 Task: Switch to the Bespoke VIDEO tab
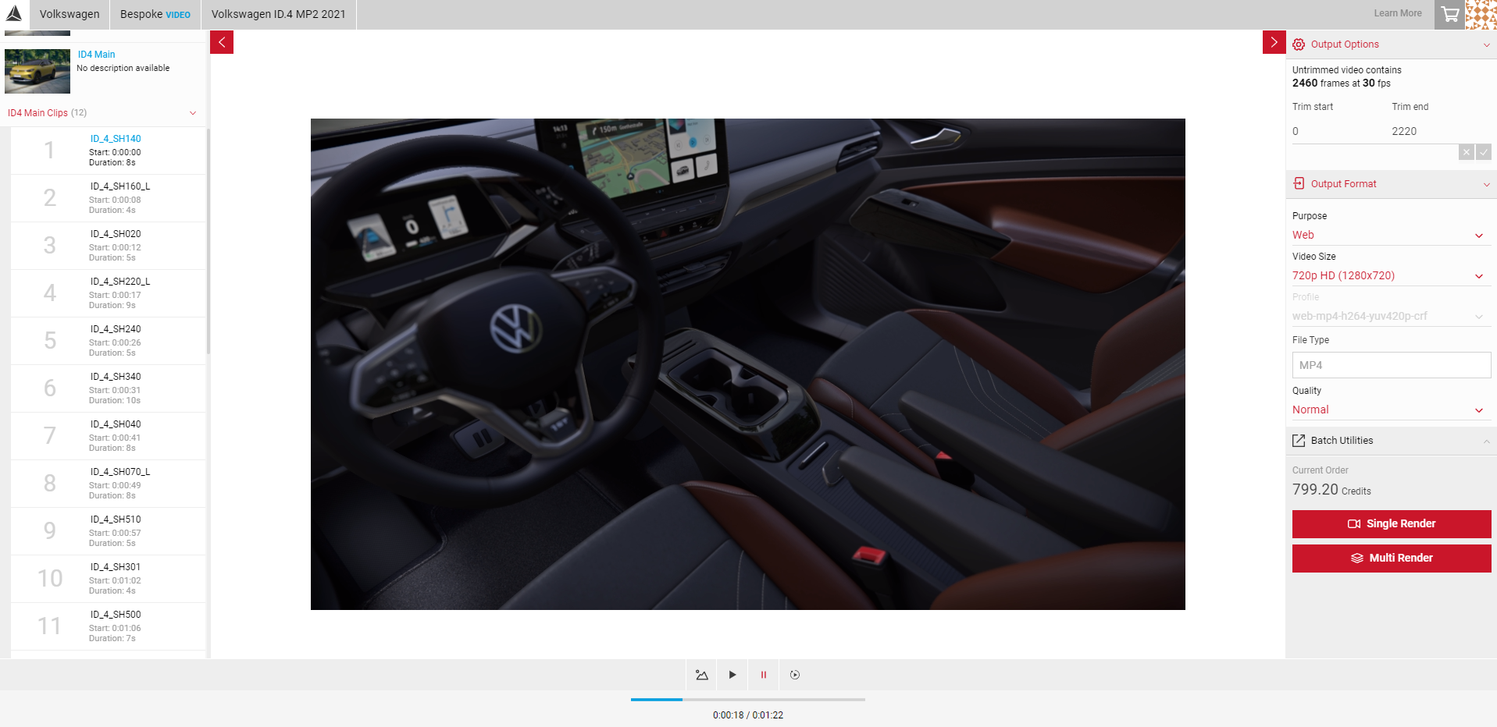155,14
